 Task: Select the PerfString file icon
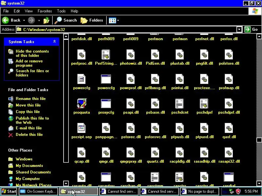(x=106, y=55)
